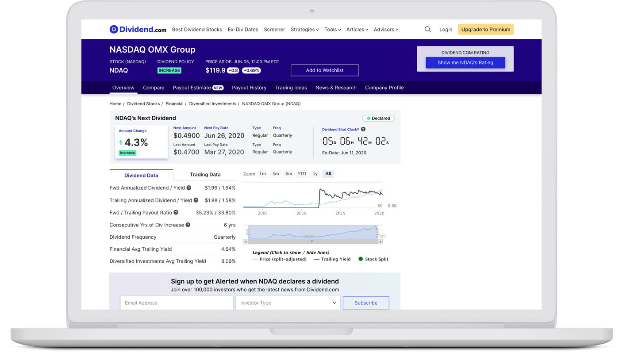Click right handle of chart range navigator

click(x=377, y=232)
